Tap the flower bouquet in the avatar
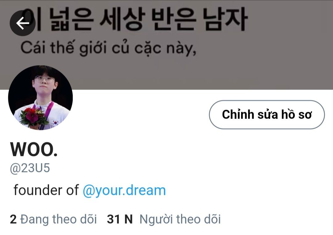The image size is (333, 235). click(34, 117)
